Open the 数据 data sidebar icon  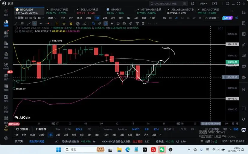pyautogui.click(x=6, y=109)
